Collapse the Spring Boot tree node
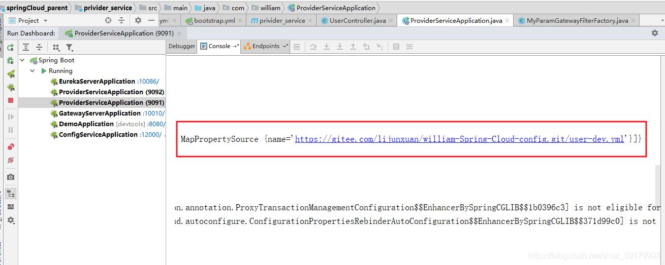665x265 pixels. tap(22, 60)
